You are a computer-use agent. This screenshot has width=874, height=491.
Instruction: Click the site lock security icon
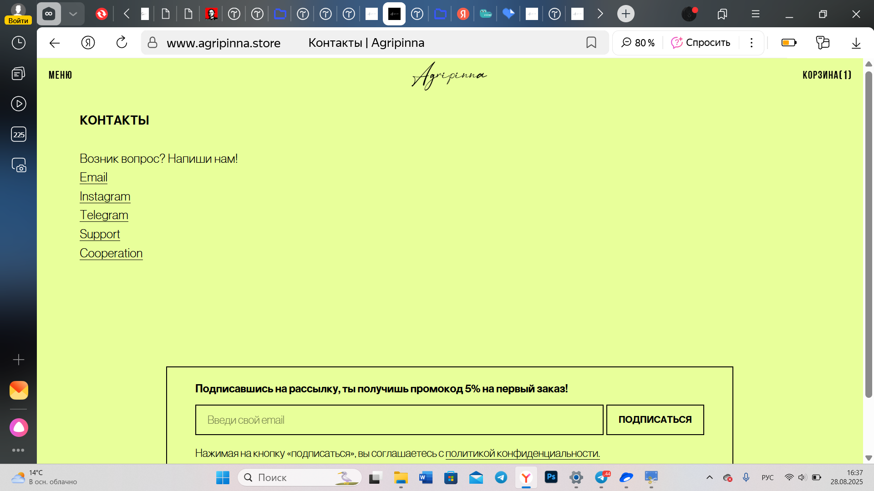click(152, 43)
